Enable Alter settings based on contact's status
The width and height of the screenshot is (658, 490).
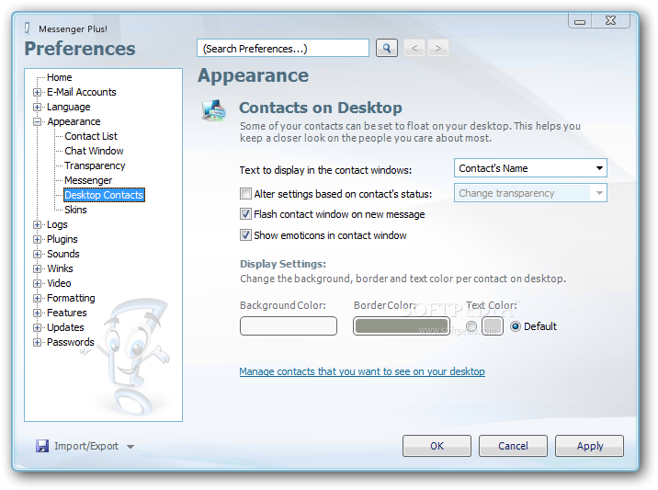click(245, 194)
